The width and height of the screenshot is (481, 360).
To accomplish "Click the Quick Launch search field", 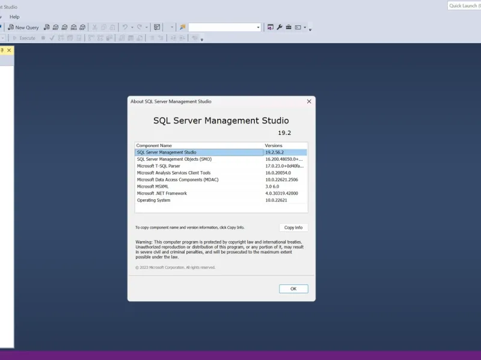I will pos(464,5).
